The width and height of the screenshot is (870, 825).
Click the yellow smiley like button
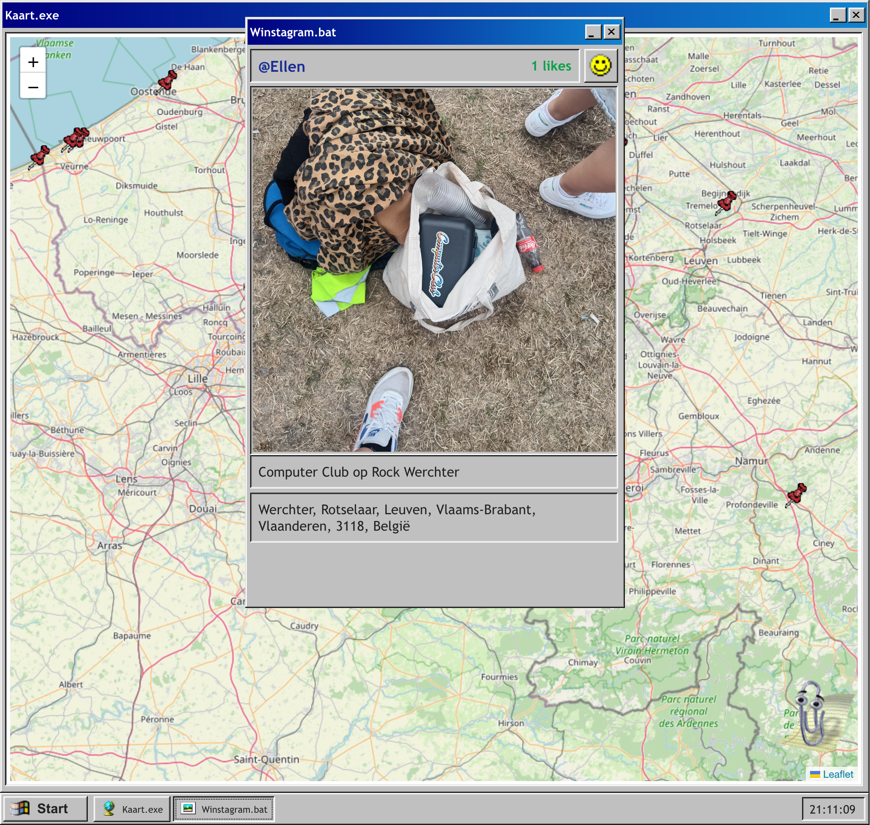click(x=600, y=66)
